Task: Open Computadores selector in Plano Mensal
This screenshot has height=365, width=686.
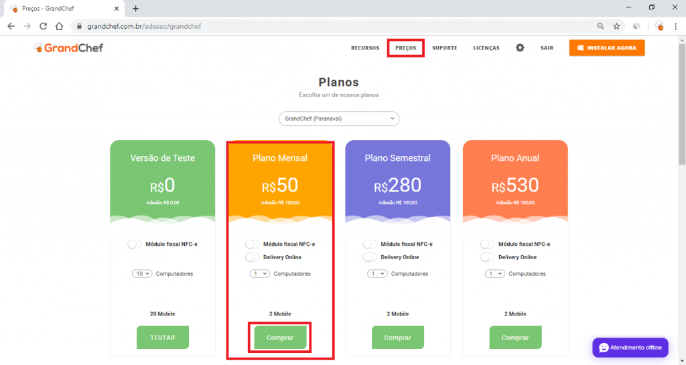Action: pyautogui.click(x=260, y=274)
